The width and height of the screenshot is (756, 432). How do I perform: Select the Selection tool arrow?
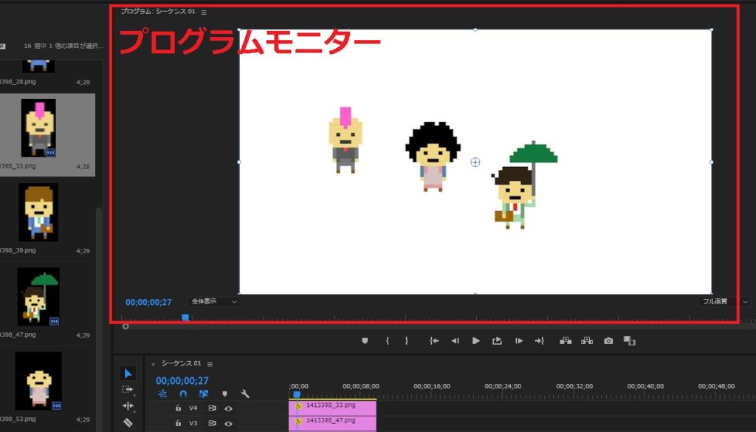pyautogui.click(x=128, y=374)
